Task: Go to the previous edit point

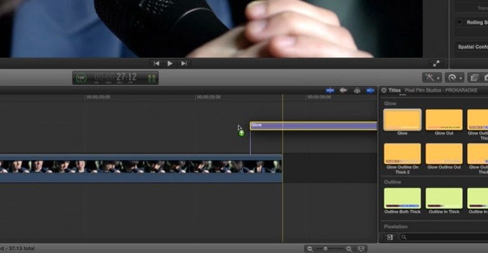Action: point(156,63)
